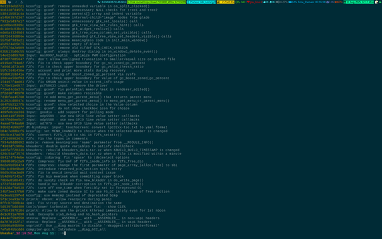Screen dimensions: 382x239
Task: Click 'kconfig: gconf: remove empty if-block' line
Action: tap(50, 44)
